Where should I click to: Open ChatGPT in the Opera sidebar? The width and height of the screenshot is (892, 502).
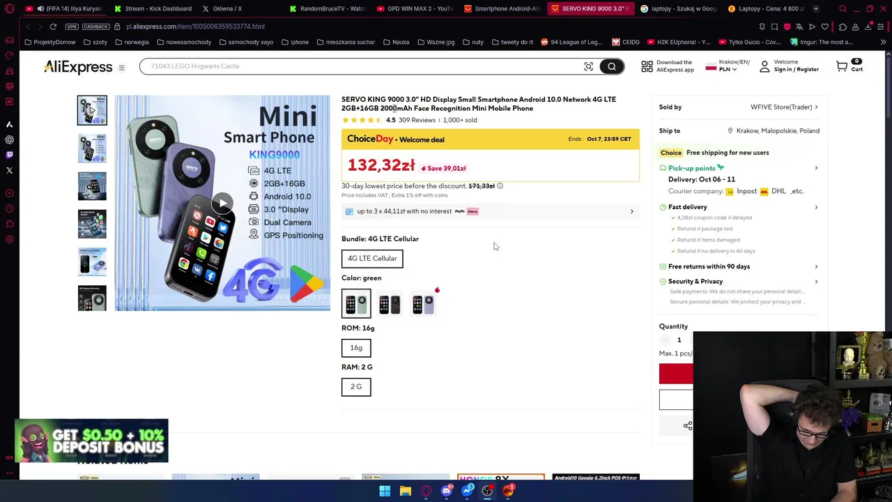[x=9, y=139]
